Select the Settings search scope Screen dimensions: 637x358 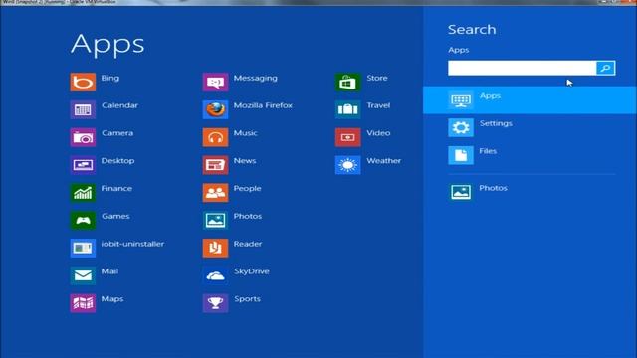[530, 127]
